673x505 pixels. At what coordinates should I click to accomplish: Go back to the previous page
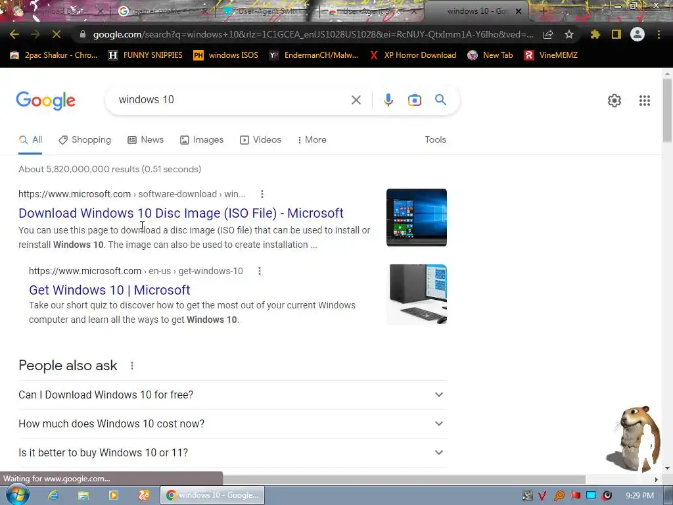click(x=14, y=34)
